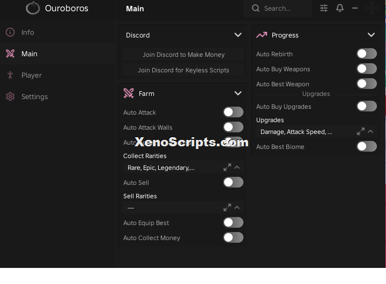Minimize the Ouroboros window with dash icon
Image resolution: width=386 pixels, height=284 pixels.
355,8
